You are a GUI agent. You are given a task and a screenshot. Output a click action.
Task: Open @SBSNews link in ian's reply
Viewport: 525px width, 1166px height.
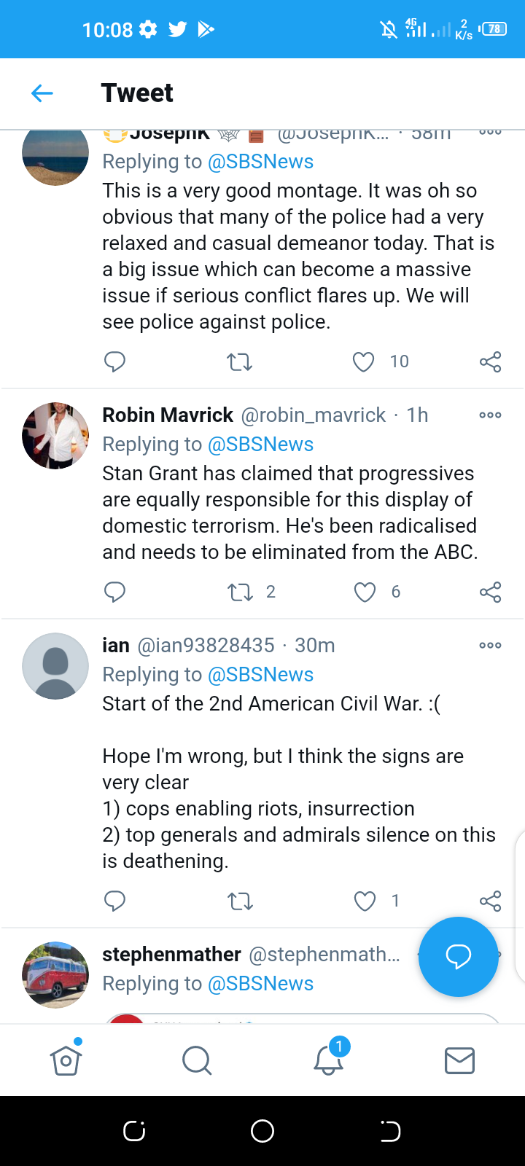(260, 675)
